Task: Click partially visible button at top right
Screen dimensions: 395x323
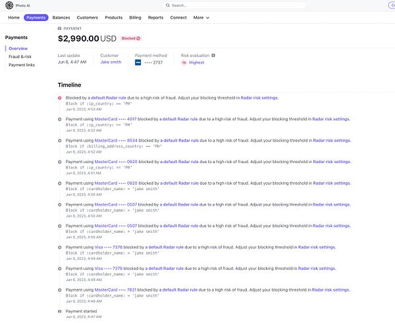Action: 392,5
